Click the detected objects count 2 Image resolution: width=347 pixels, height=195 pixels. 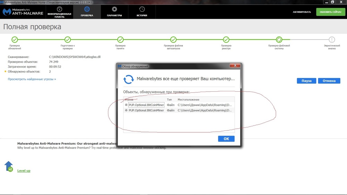pos(50,71)
